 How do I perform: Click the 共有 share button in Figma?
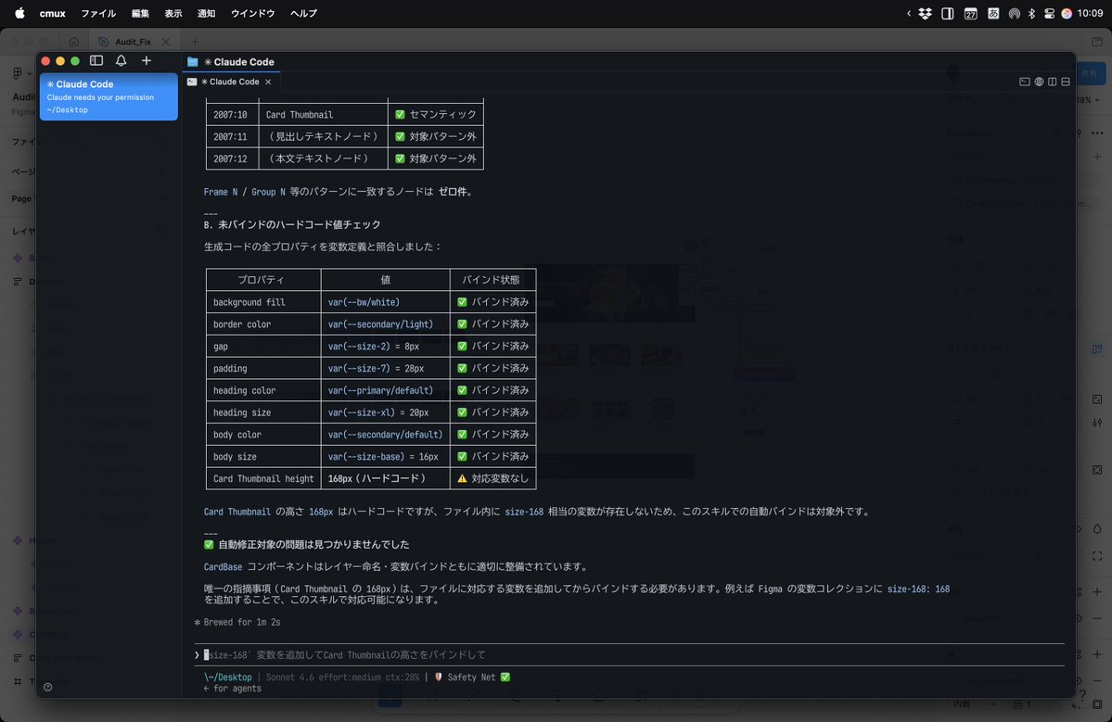point(1090,73)
